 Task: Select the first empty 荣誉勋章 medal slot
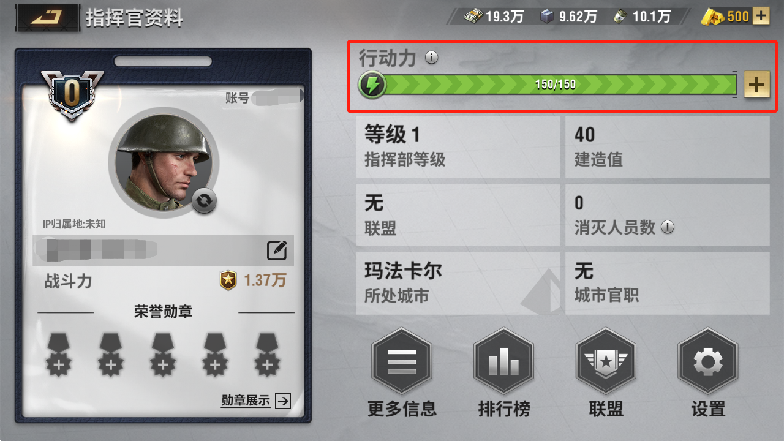(x=59, y=354)
